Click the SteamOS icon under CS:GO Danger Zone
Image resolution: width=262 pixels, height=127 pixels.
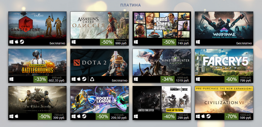(22, 42)
